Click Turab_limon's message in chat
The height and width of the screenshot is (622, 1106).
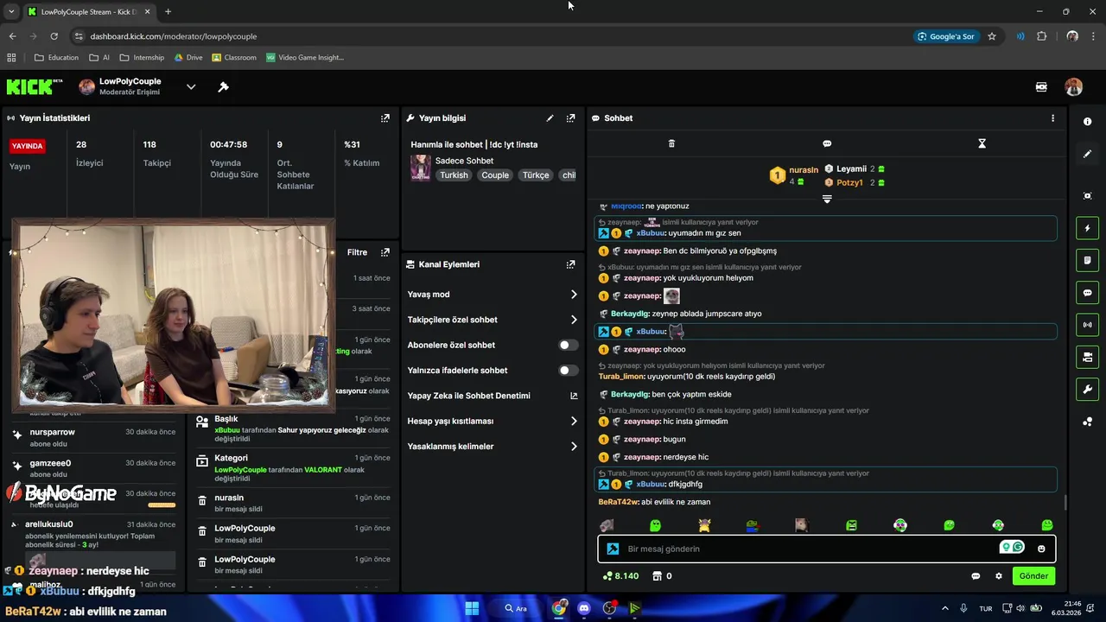pos(687,377)
